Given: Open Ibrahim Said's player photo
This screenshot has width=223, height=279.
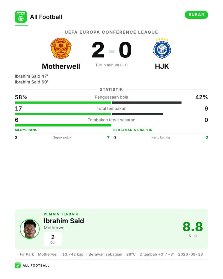Looking at the screenshot, I should pos(30,229).
